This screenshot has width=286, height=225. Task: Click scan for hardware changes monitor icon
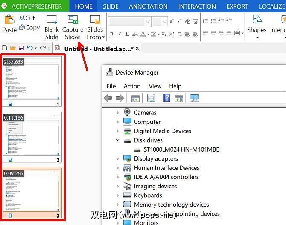coord(195,98)
